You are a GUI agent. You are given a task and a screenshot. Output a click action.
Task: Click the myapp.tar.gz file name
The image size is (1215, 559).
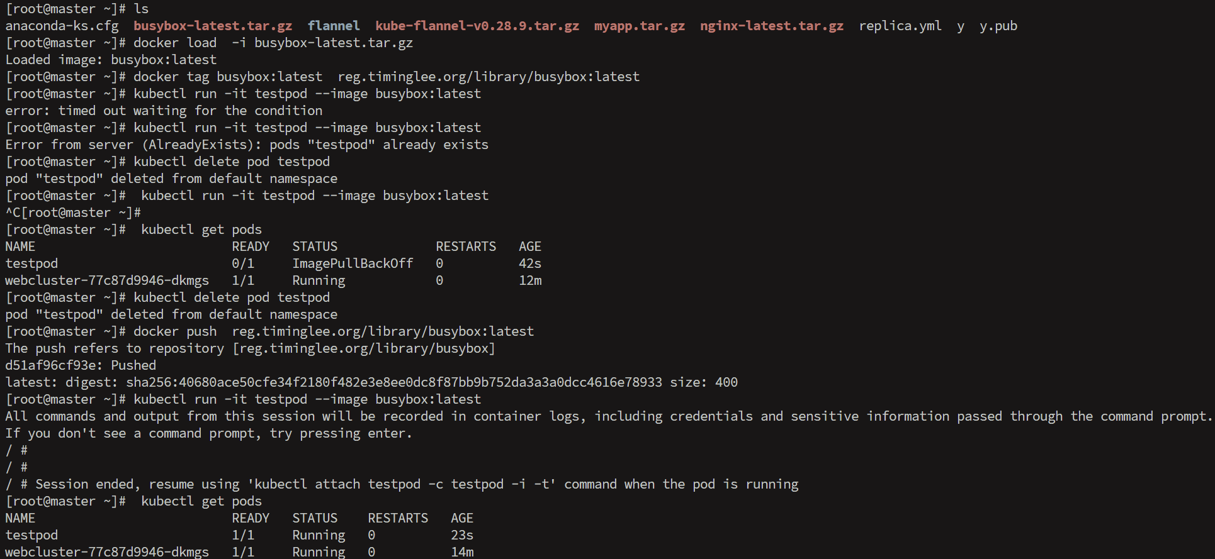point(640,26)
